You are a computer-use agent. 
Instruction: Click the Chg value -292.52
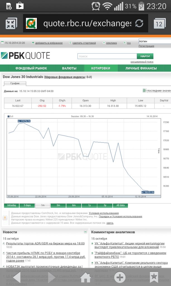(42, 106)
